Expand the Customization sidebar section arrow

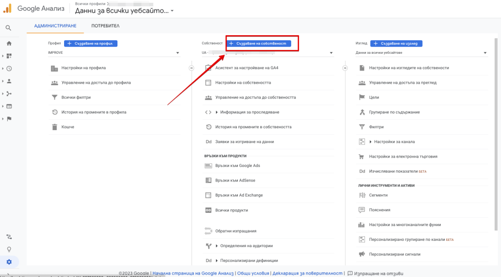3,56
